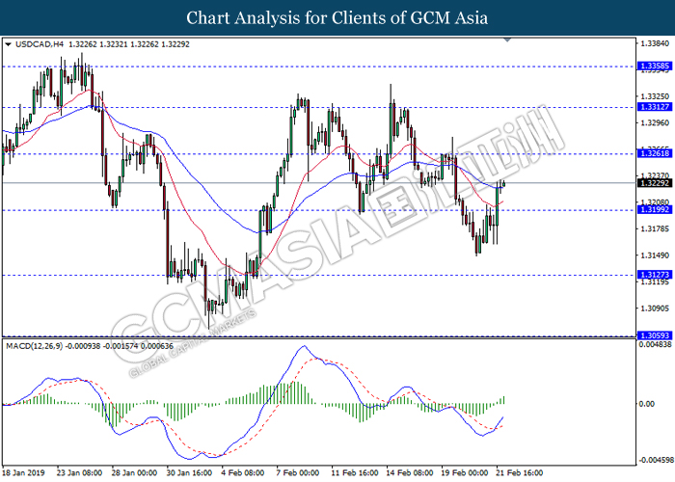The height and width of the screenshot is (482, 675).
Task: Click the 19 Feb 00:00 time label
Action: click(465, 472)
